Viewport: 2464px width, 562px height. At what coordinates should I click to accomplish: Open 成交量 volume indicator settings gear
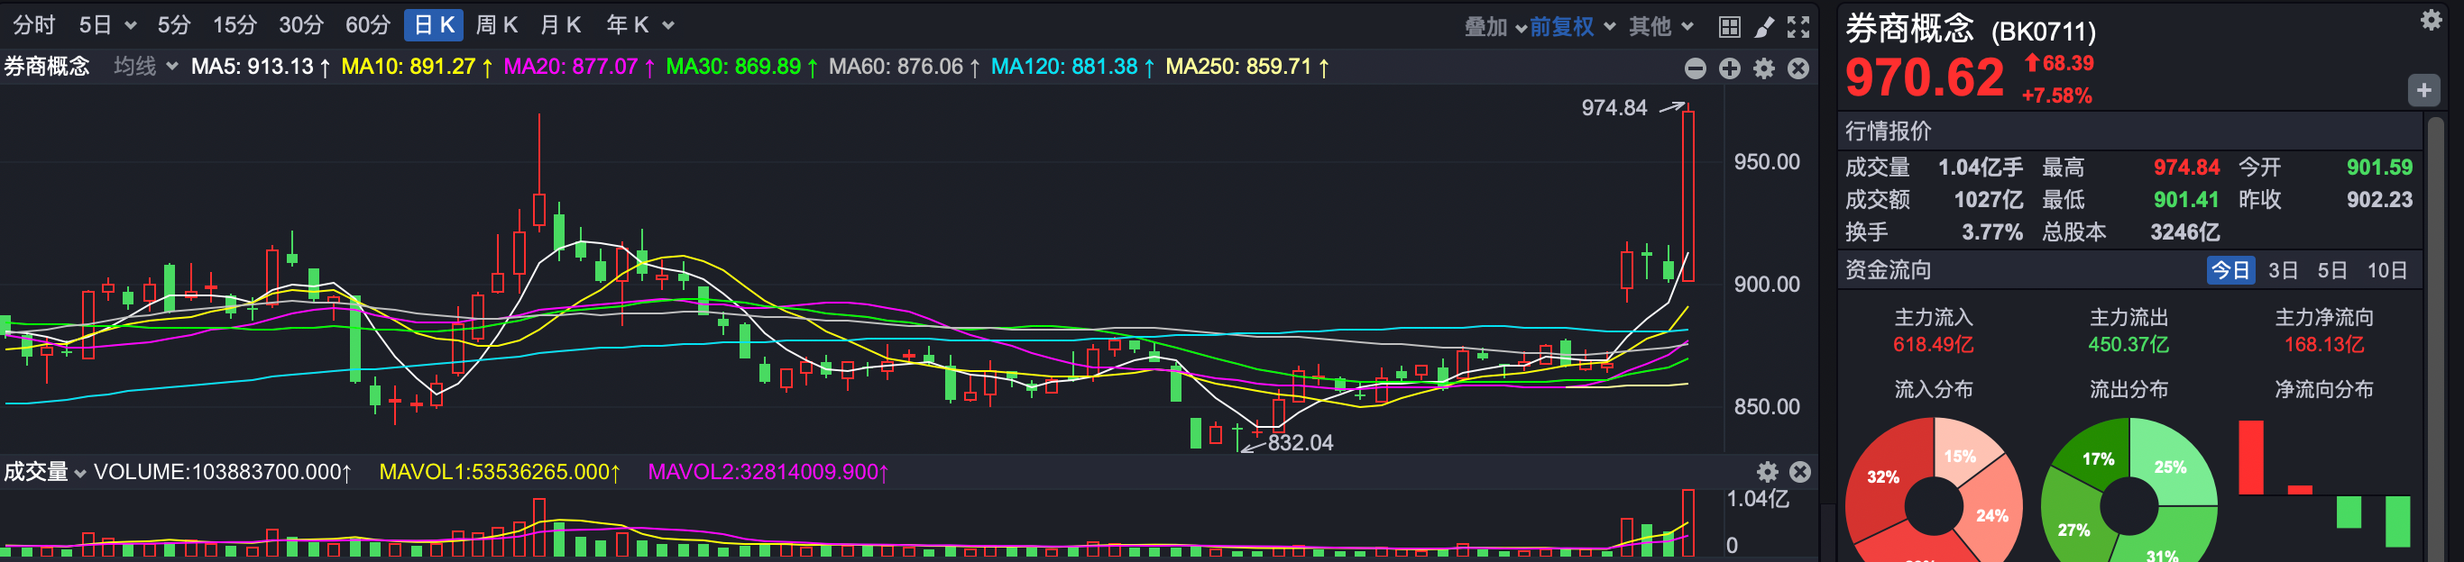tap(1767, 471)
